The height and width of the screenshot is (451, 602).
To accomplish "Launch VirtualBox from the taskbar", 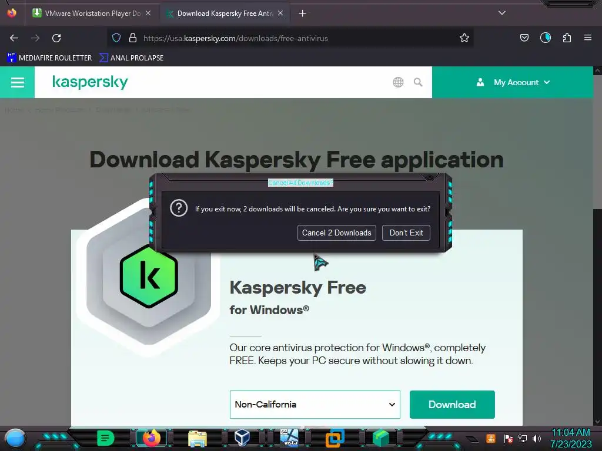I will coord(242,438).
